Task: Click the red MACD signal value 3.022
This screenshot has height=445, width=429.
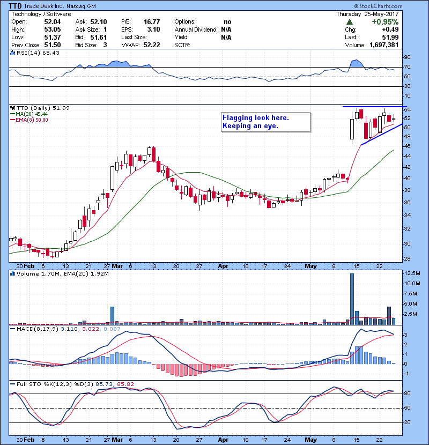Action: click(91, 329)
